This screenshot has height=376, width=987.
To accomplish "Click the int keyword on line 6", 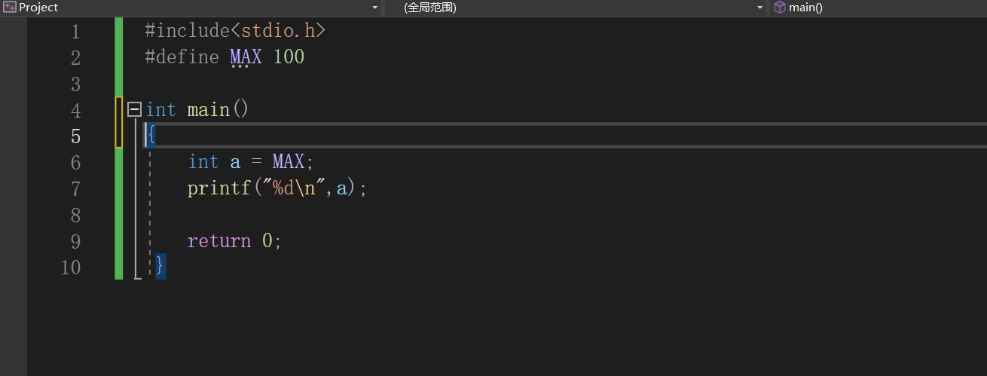I will 203,162.
